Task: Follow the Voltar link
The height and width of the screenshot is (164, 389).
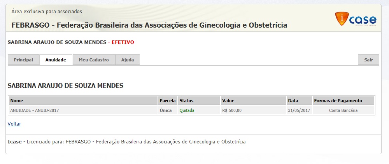Action: tap(14, 124)
